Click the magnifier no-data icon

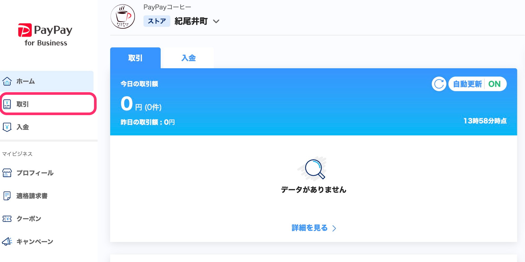pos(313,169)
